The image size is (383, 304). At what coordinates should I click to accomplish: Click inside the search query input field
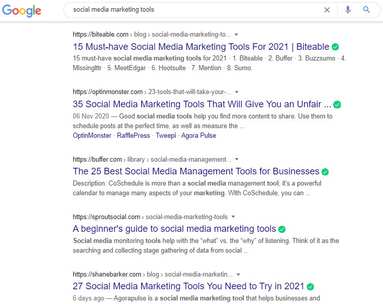[x=193, y=10]
